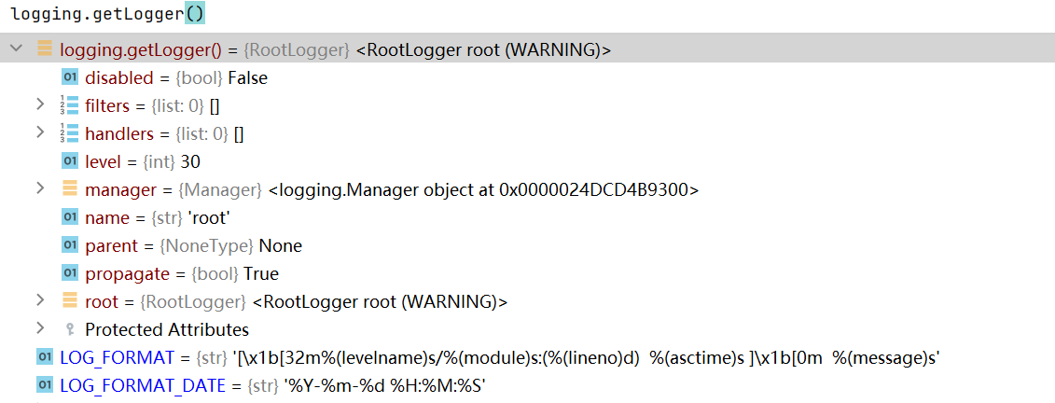Click the disabled bool type icon

[70, 77]
